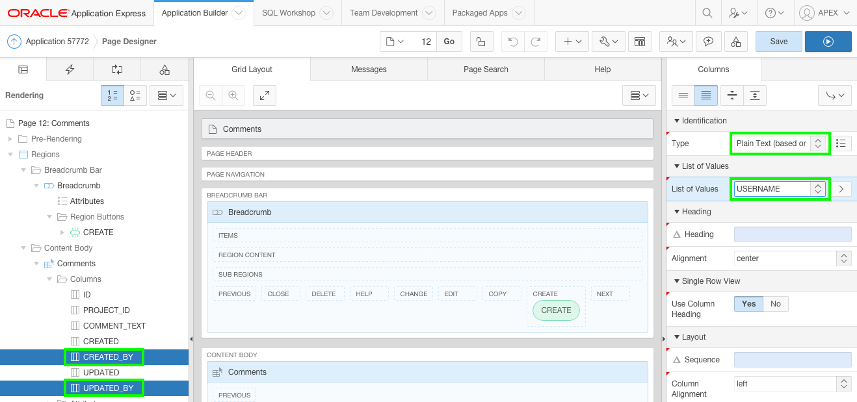The height and width of the screenshot is (402, 857).
Task: Zoom out the Grid Layout view
Action: pyautogui.click(x=209, y=95)
